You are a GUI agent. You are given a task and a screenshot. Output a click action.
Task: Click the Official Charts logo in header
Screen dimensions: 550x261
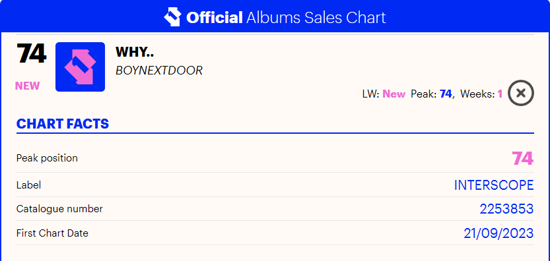coord(172,17)
